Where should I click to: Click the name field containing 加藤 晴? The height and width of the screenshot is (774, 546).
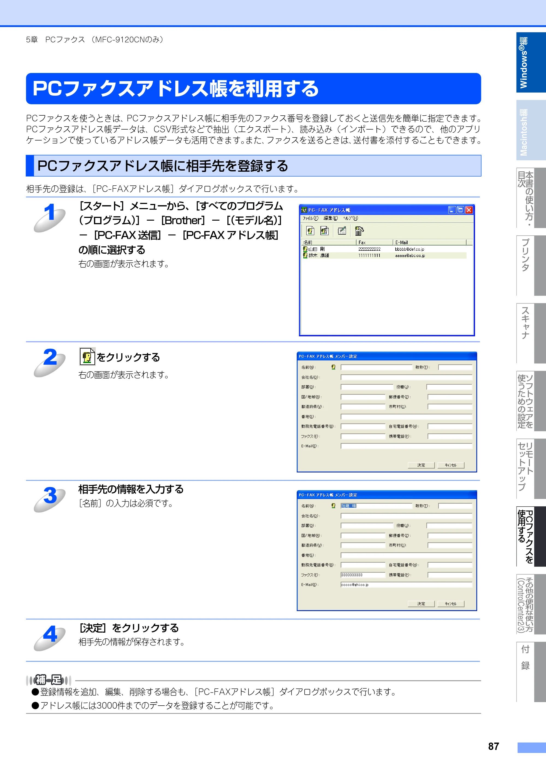[376, 506]
